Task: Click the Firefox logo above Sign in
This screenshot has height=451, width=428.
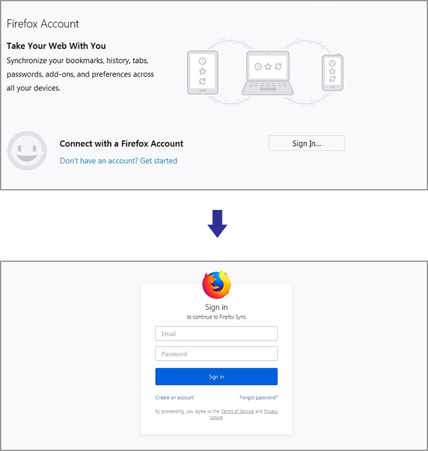Action: [x=216, y=285]
